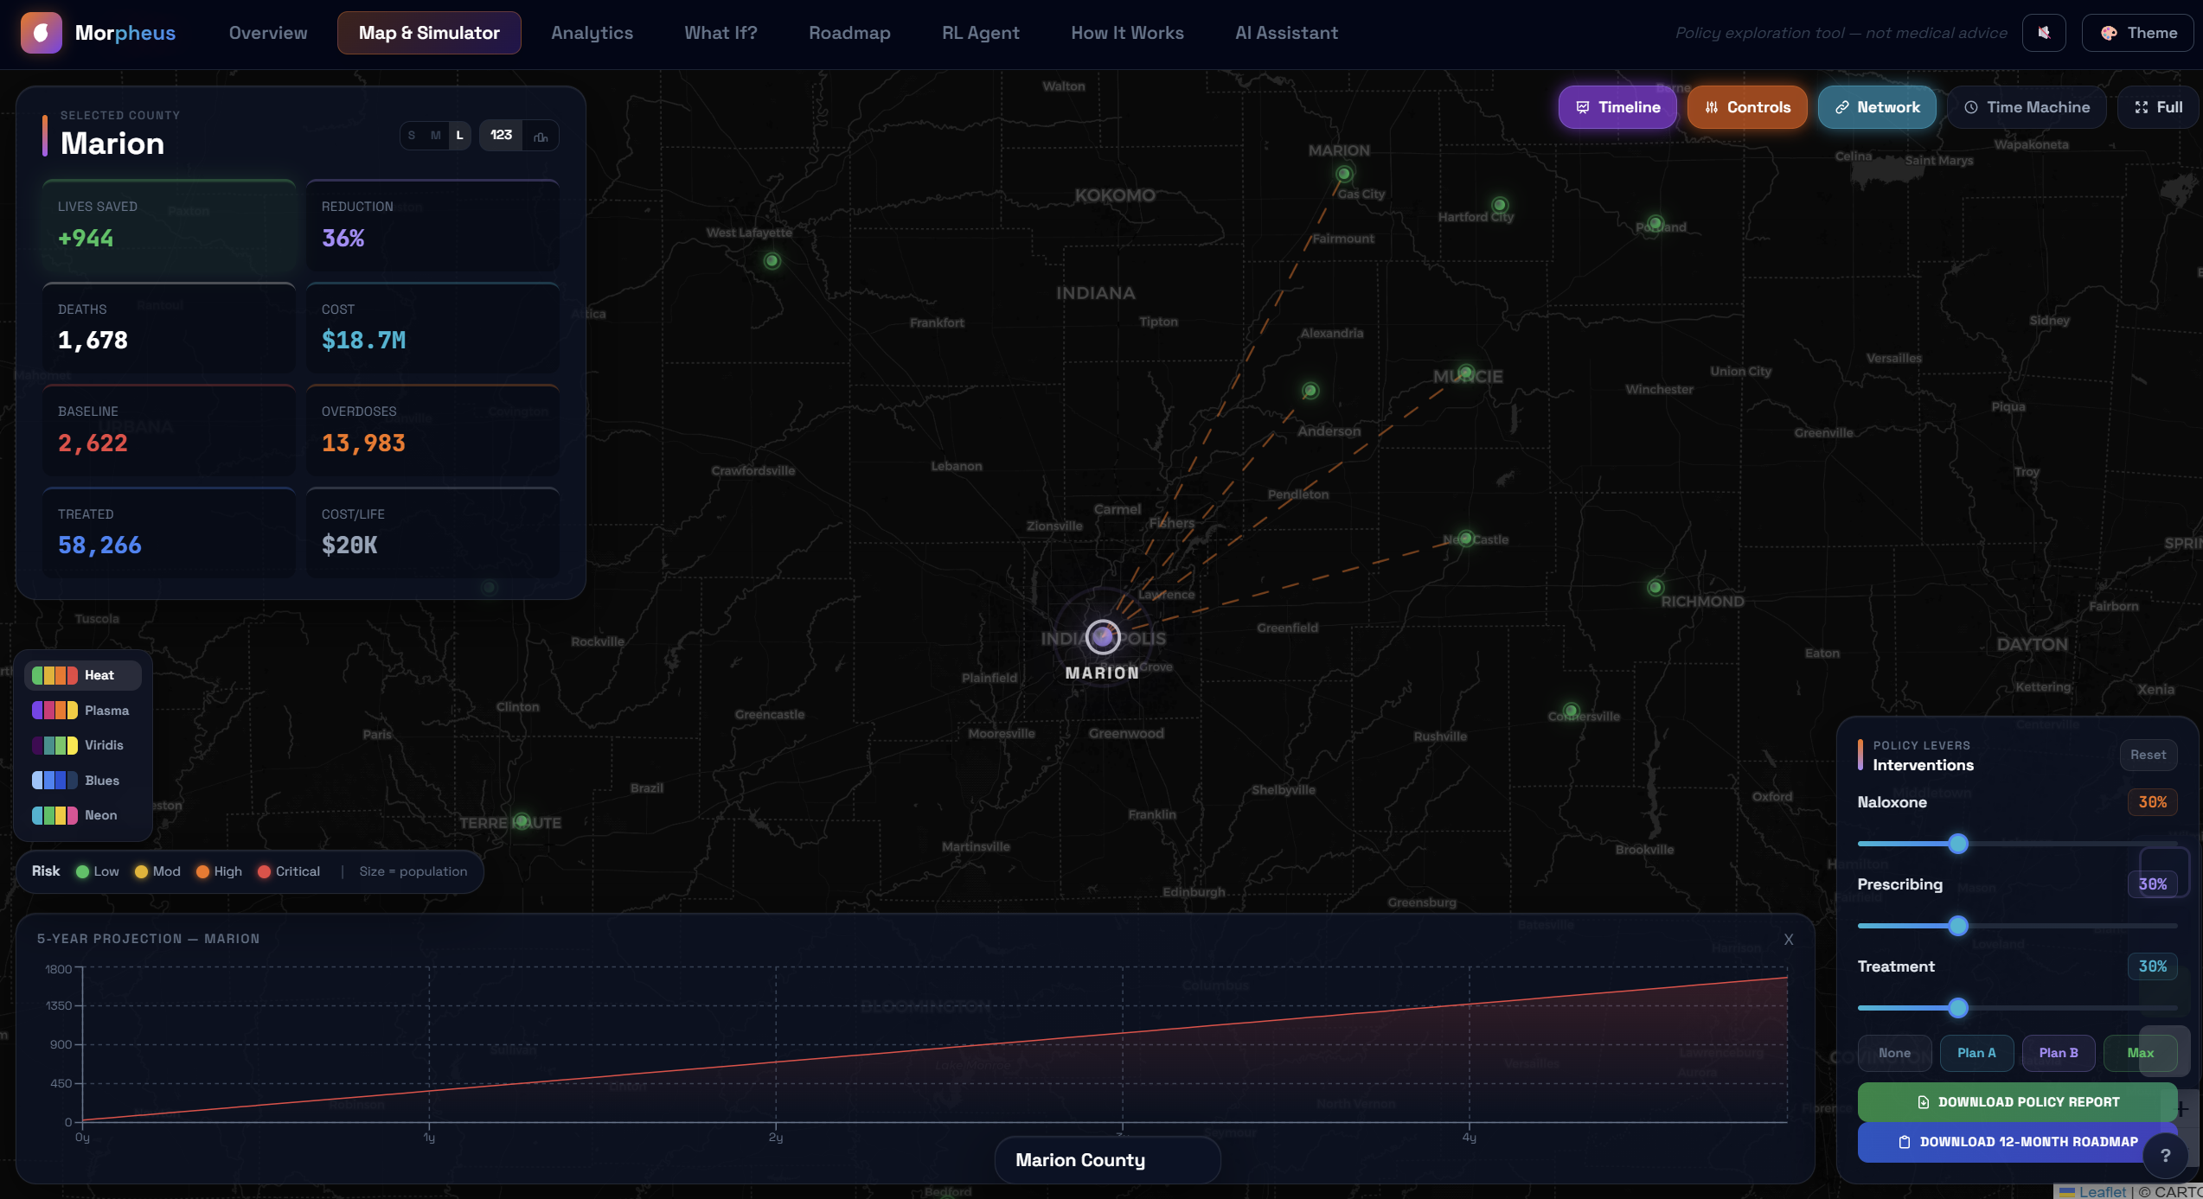Reset the intervention levers
Viewport: 2203px width, 1199px height.
2148,755
